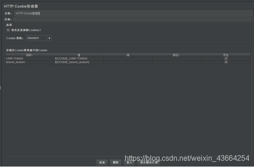254x167 pixels.
Task: Click the ${COOKIE_laravel_session} value cell
Action: pyautogui.click(x=79, y=62)
